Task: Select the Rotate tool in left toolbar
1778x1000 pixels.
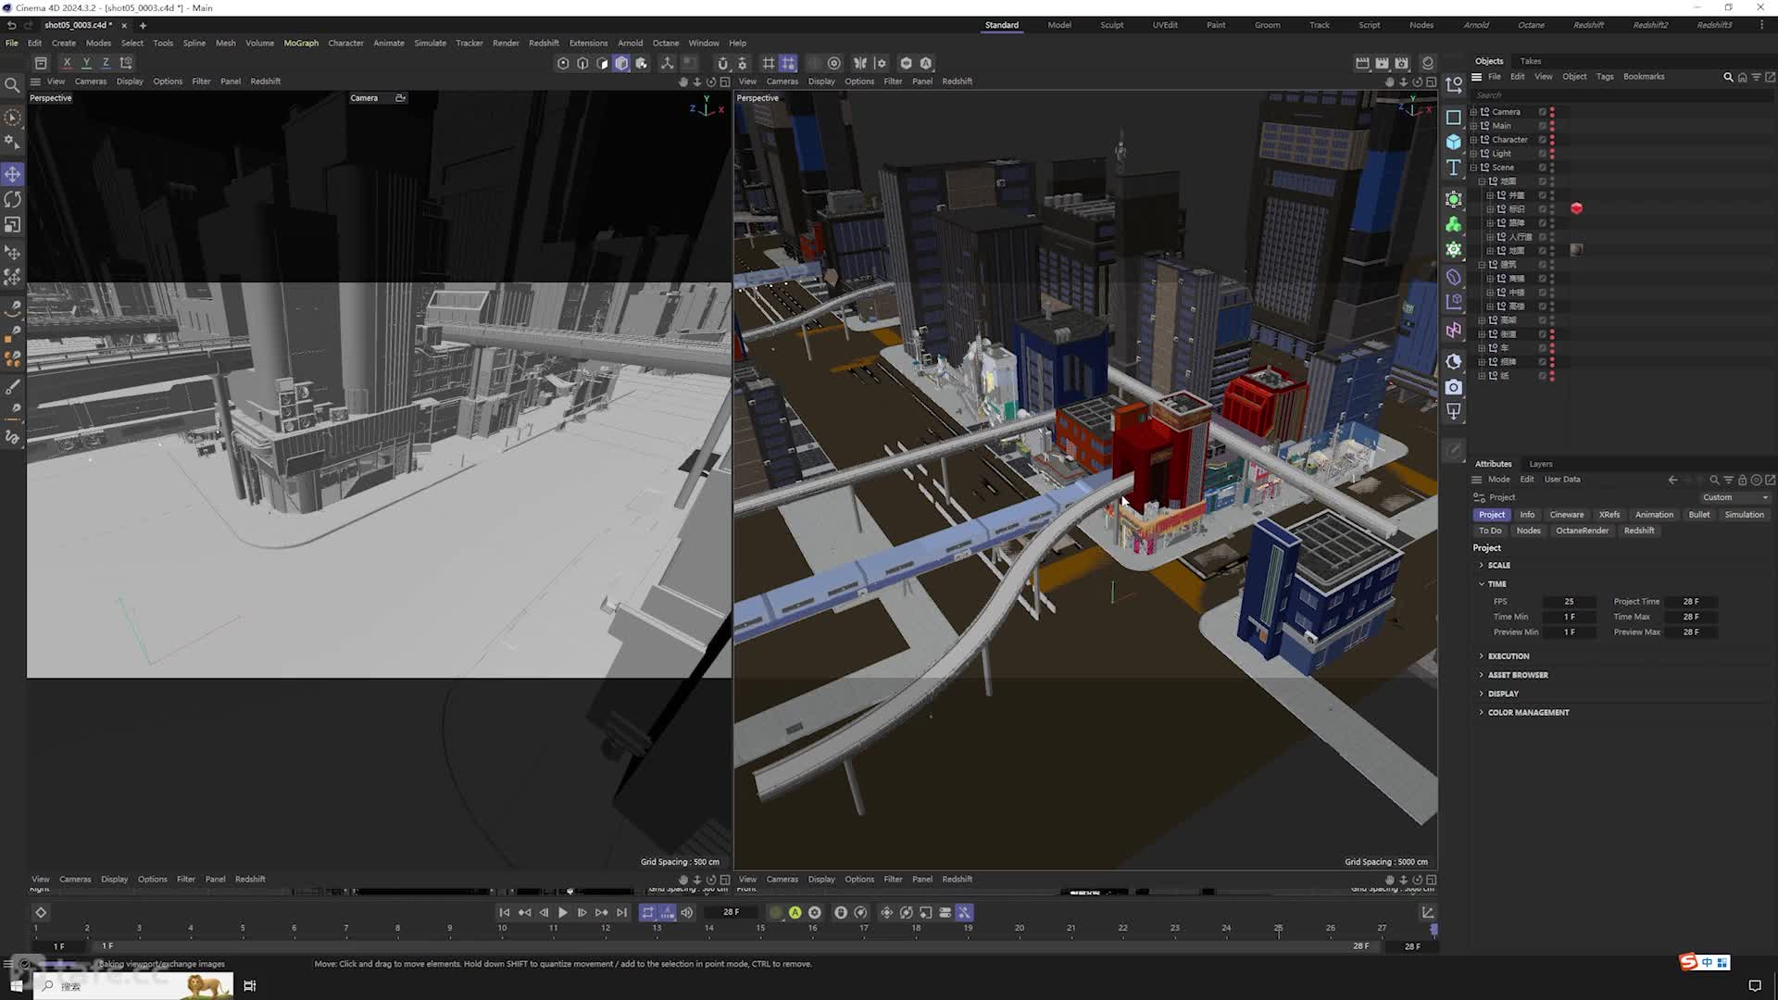Action: click(x=13, y=199)
